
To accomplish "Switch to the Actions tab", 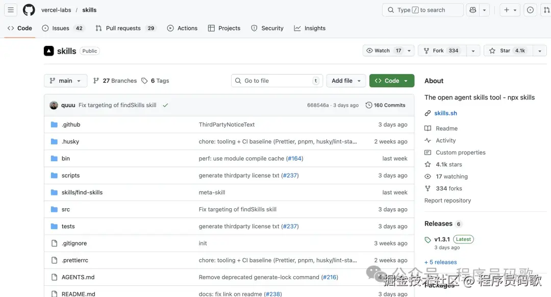I will tap(182, 28).
